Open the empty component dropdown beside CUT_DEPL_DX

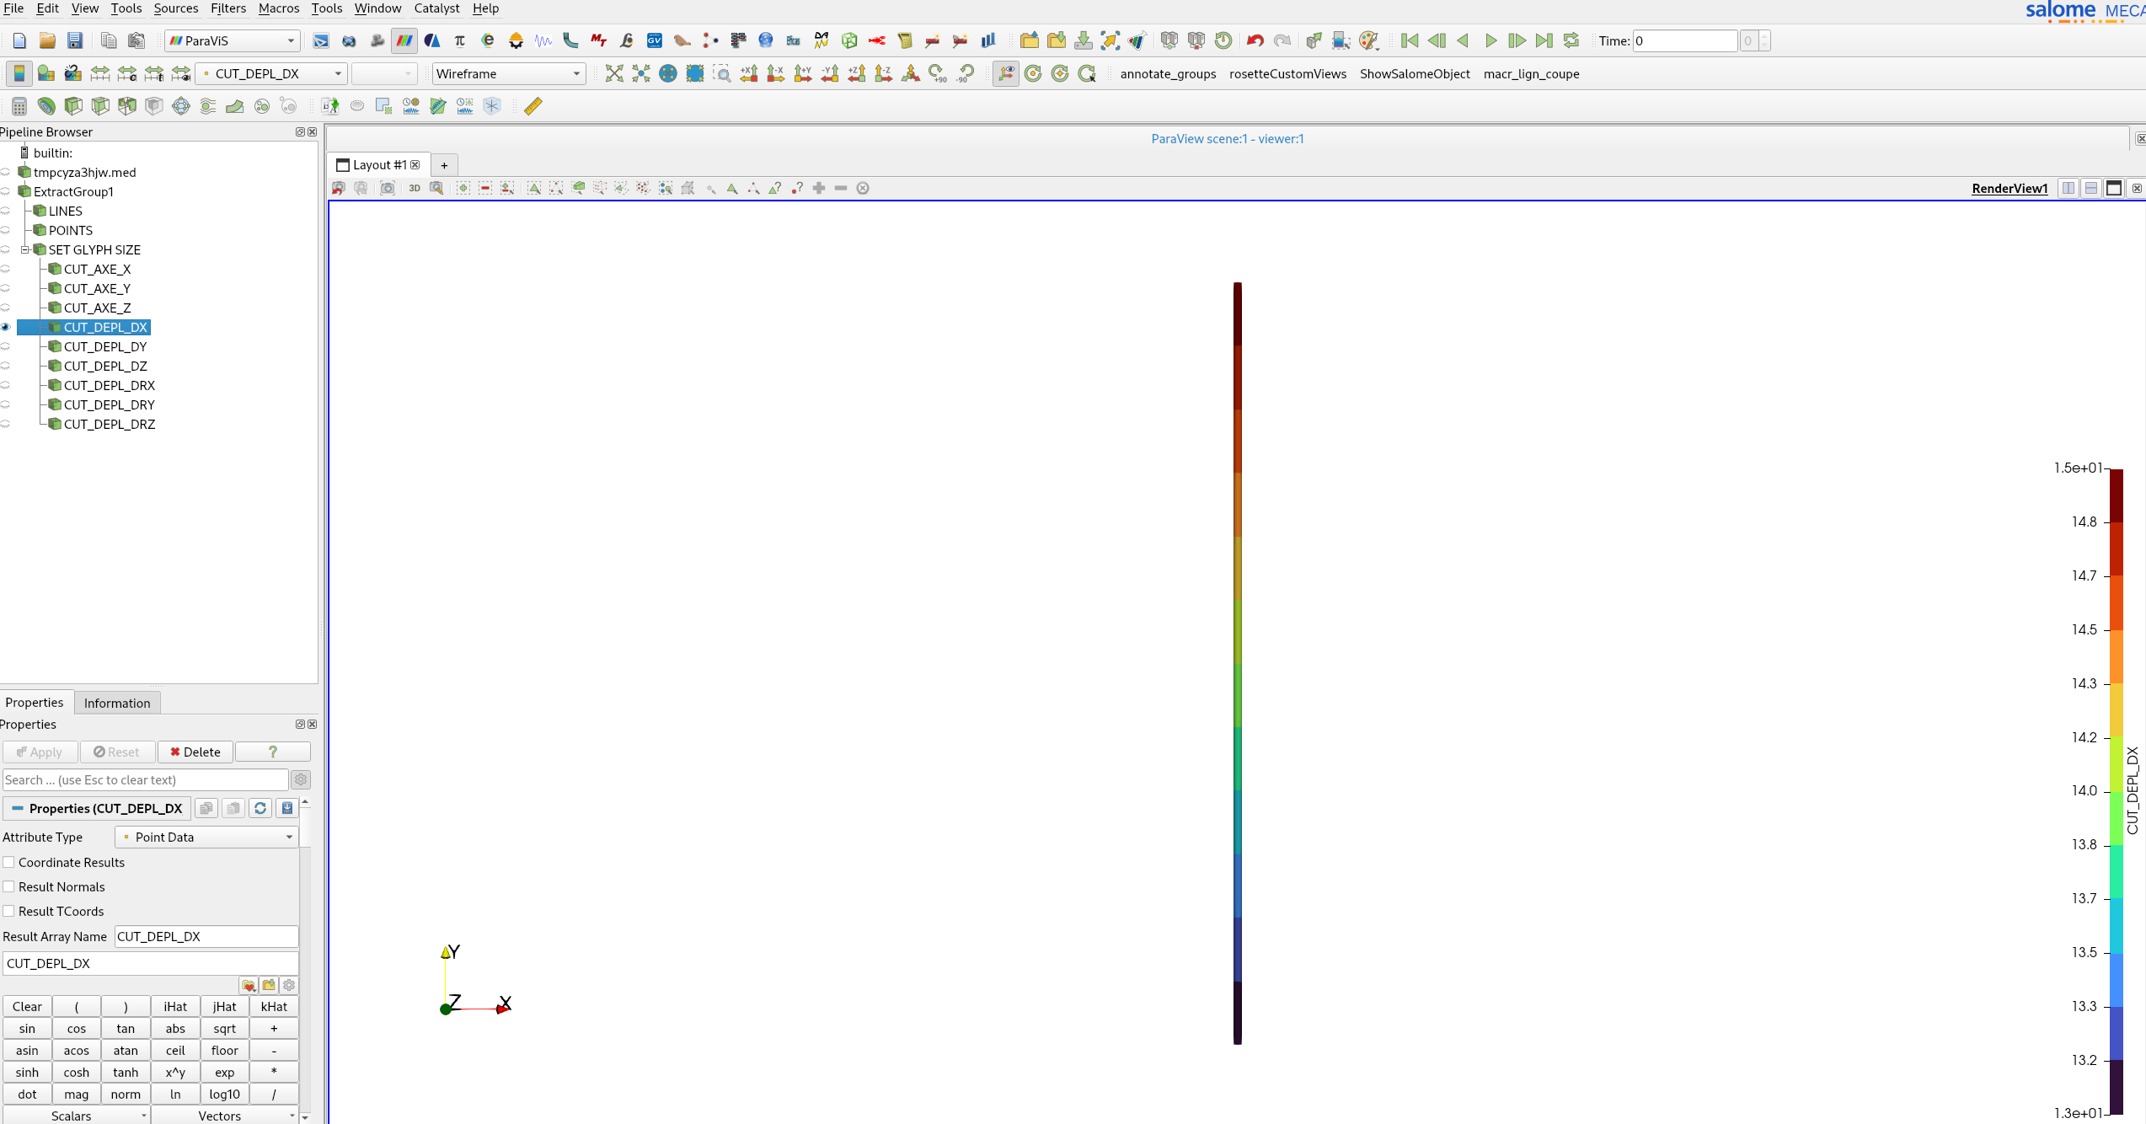pos(384,74)
